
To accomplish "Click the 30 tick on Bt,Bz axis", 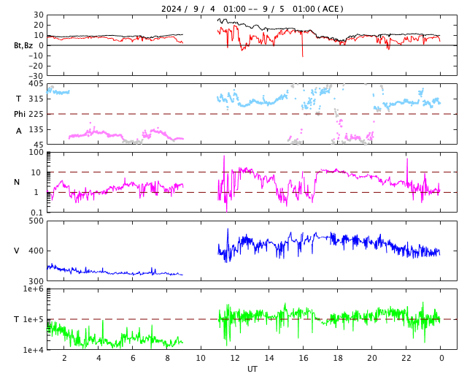I will [x=39, y=15].
